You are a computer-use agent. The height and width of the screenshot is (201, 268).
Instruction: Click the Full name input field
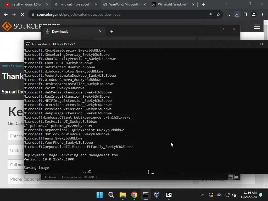click(x=16, y=165)
